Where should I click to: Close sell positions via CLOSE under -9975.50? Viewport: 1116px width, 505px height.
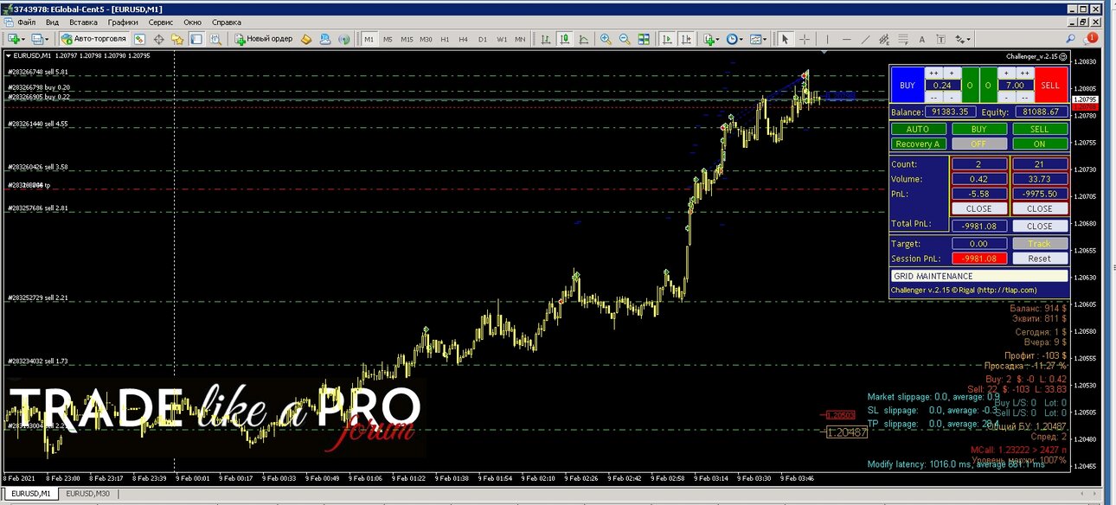coord(1039,208)
